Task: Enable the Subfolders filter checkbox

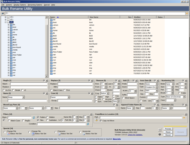Action: pos(47,120)
